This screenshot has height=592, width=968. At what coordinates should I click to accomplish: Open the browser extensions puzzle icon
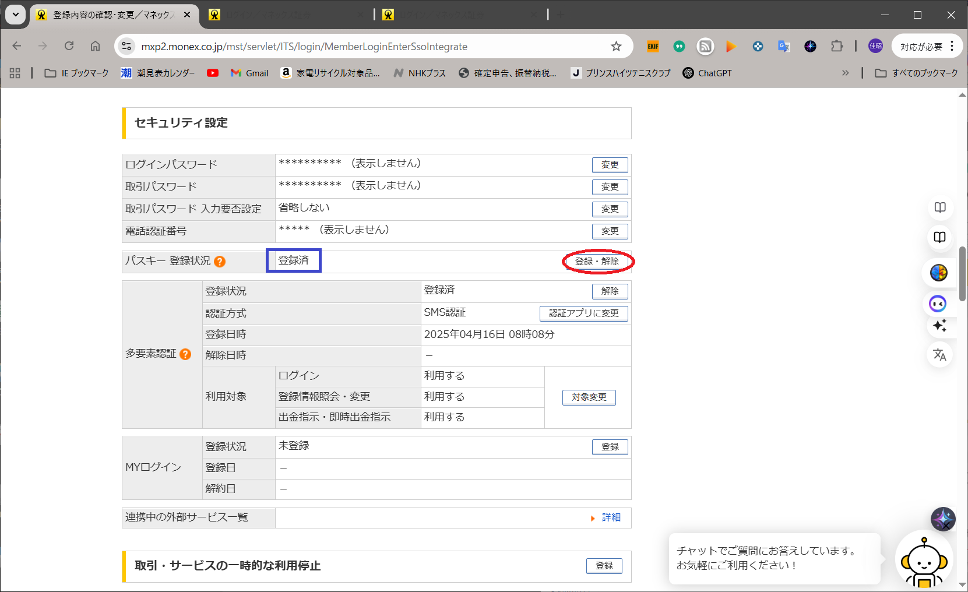[837, 47]
